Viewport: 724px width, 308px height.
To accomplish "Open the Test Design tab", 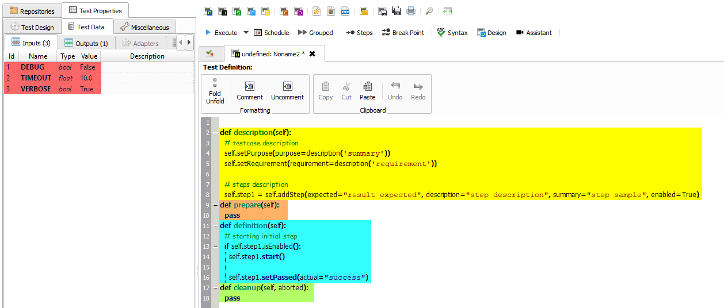I will coord(32,27).
